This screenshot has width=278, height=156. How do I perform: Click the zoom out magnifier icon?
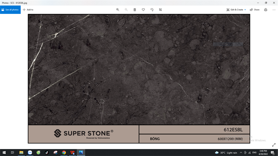click(126, 10)
